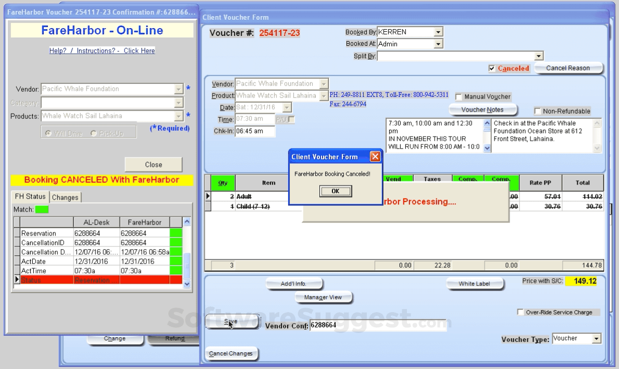Enable the Manual Voucher checkbox
Viewport: 619px width, 369px height.
(459, 97)
